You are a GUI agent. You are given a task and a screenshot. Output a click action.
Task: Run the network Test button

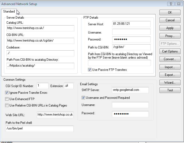tap(170, 90)
